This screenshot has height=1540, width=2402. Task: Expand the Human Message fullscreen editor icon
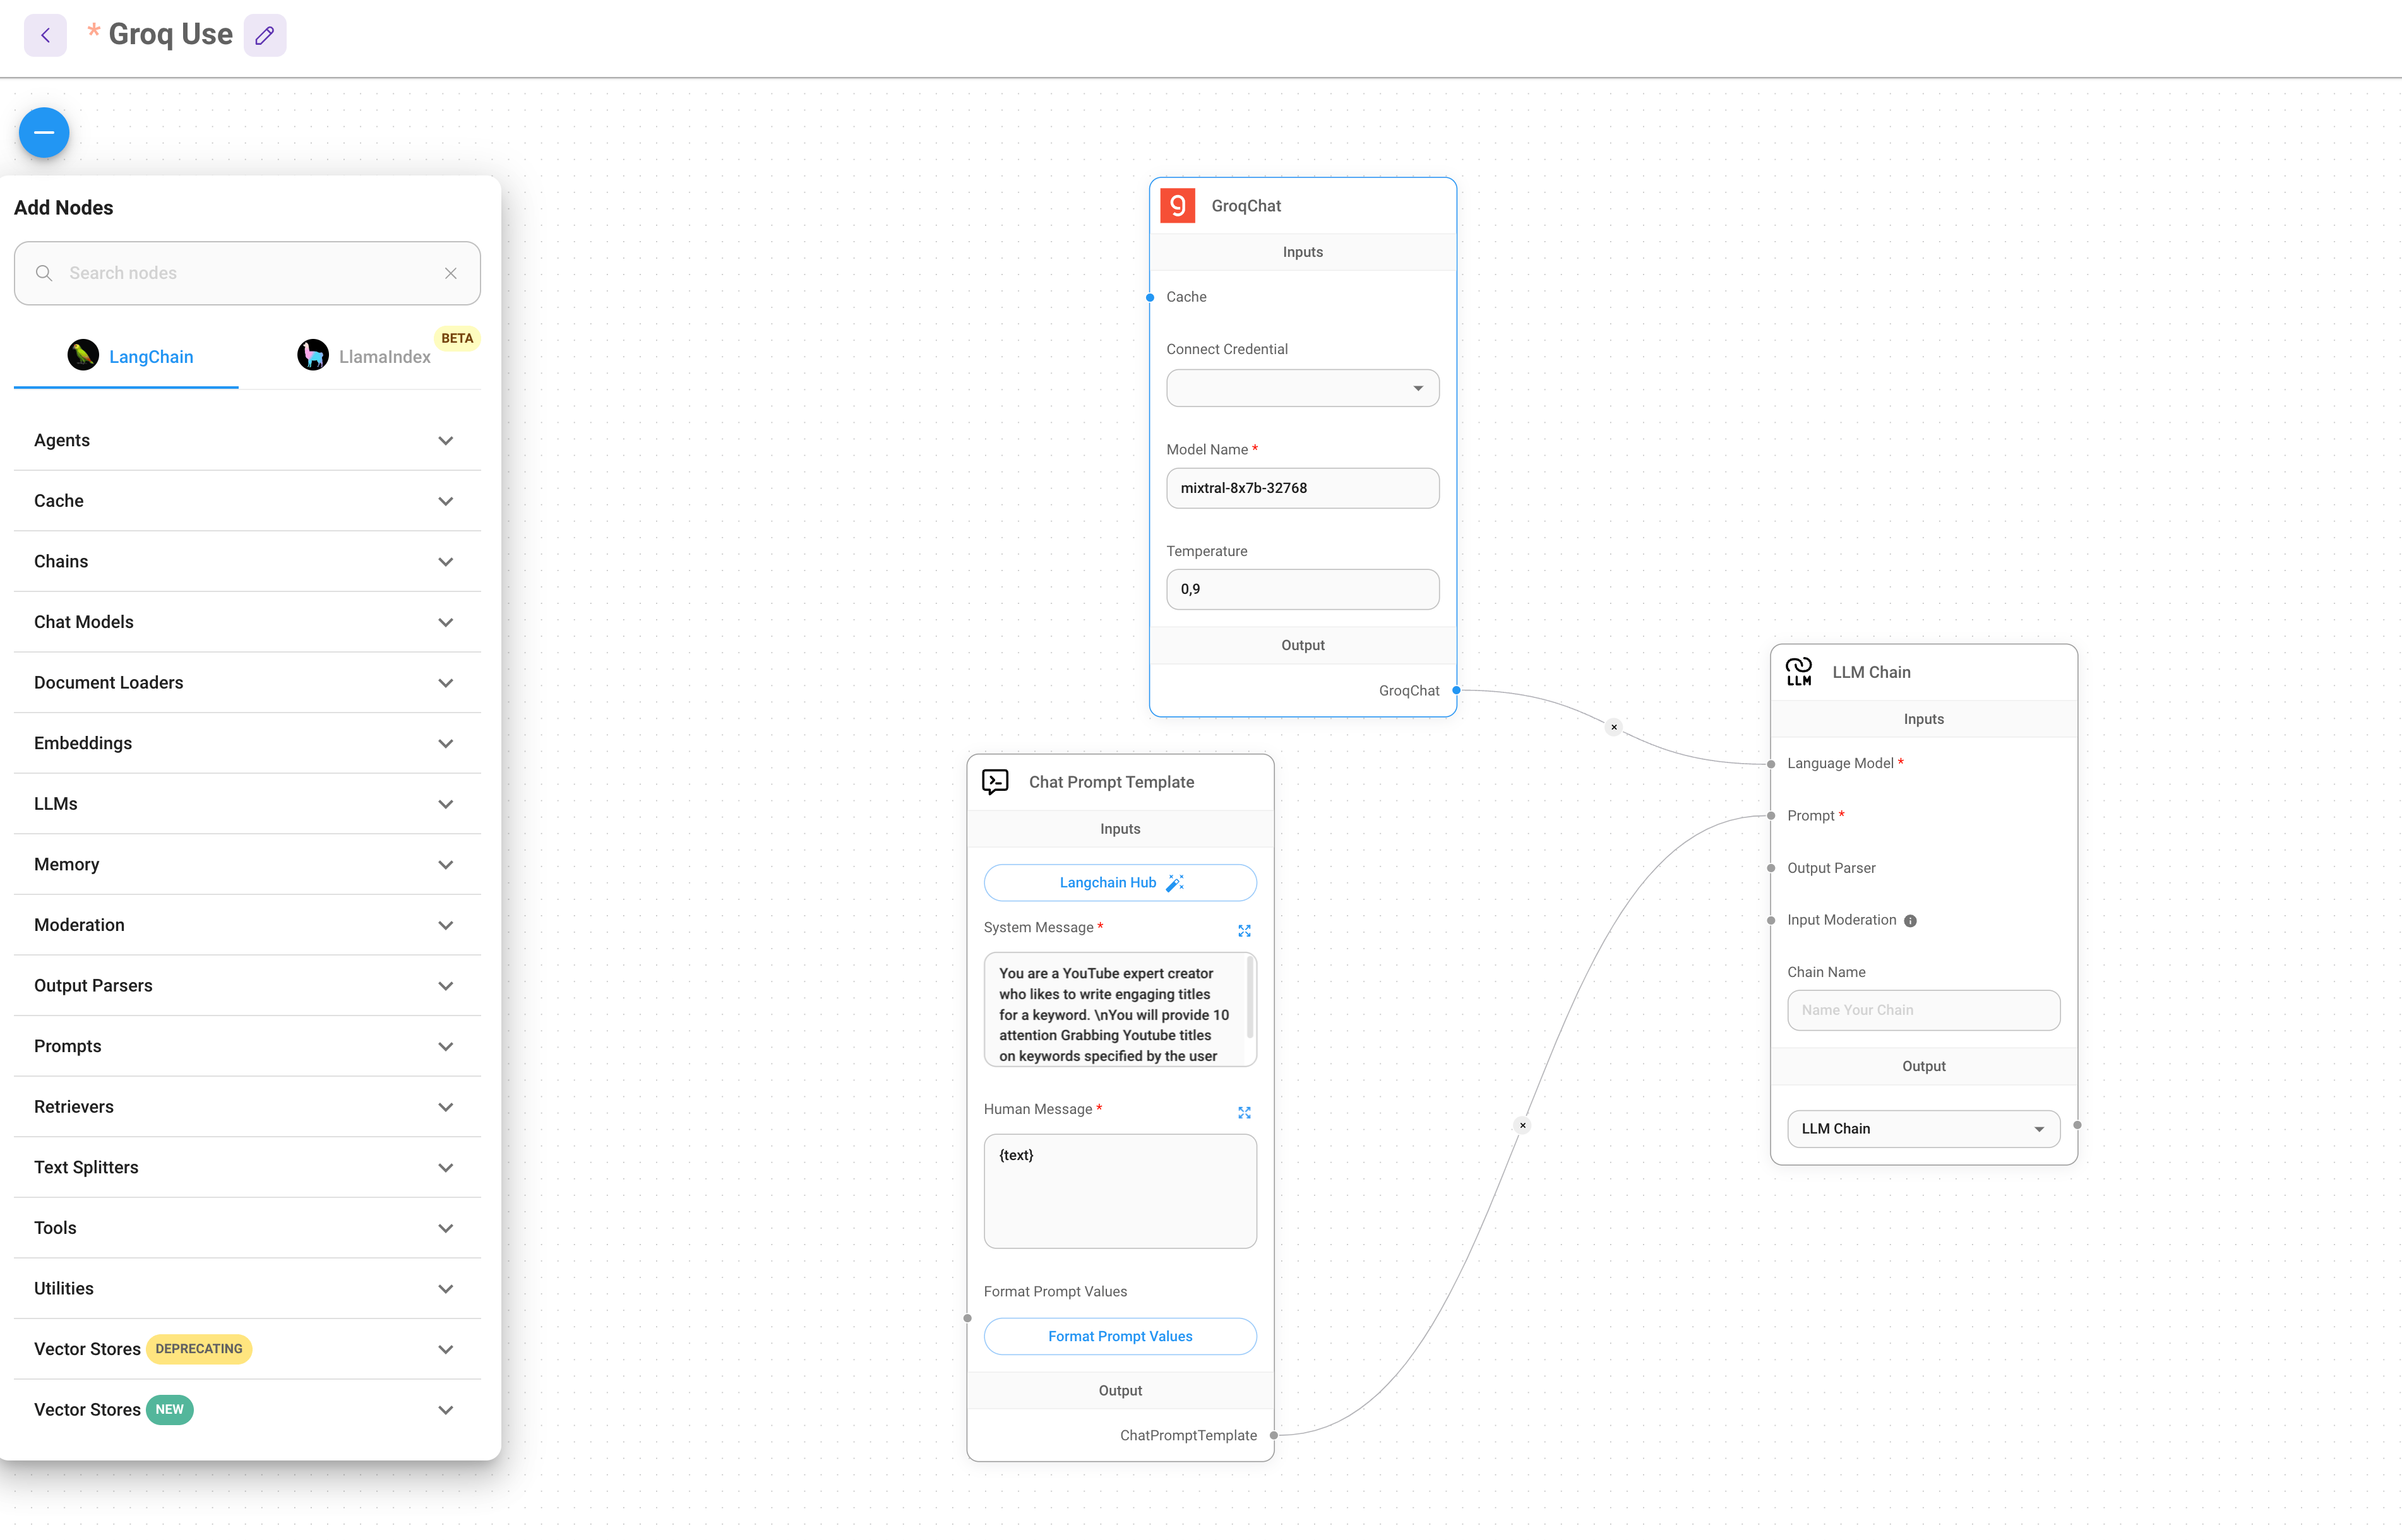point(1245,1112)
